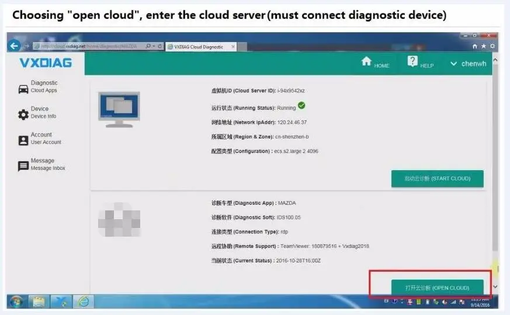Click the Message chat icon
Image resolution: width=510 pixels, height=315 pixels.
point(23,167)
